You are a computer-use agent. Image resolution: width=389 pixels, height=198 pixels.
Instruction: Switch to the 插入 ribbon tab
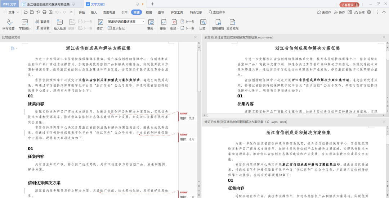tap(94, 12)
